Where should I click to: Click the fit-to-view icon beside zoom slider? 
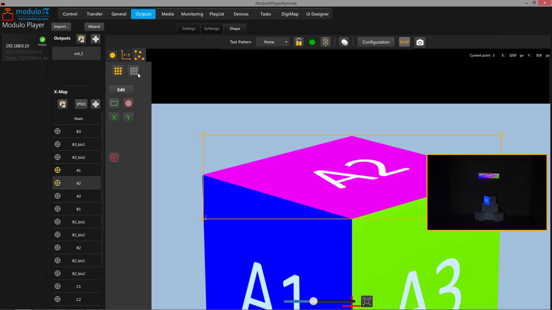pos(367,301)
